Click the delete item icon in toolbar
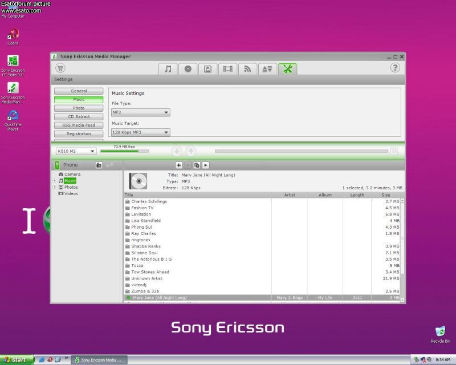This screenshot has height=365, width=456. [197, 165]
